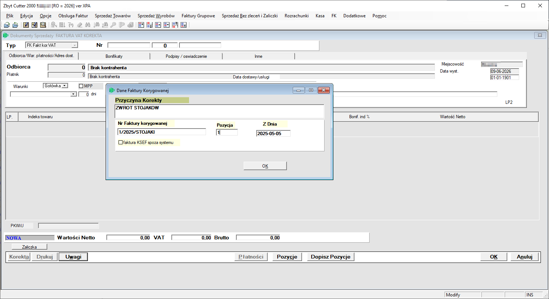Click the Uwagi button
The image size is (549, 299).
[73, 257]
